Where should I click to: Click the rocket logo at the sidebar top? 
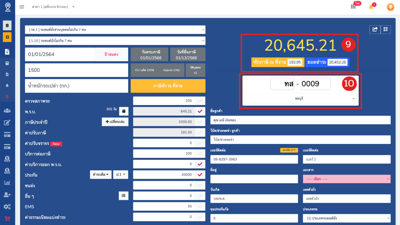8,7
